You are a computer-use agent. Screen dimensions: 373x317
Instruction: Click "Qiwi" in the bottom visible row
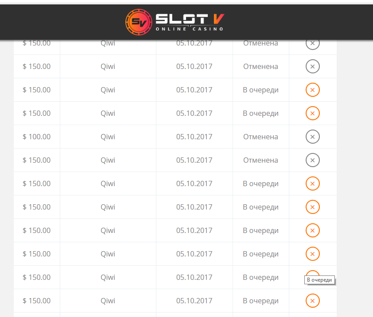108,301
